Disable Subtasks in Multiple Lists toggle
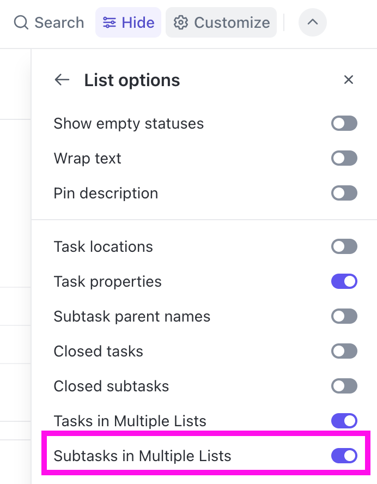The width and height of the screenshot is (377, 484). point(344,456)
